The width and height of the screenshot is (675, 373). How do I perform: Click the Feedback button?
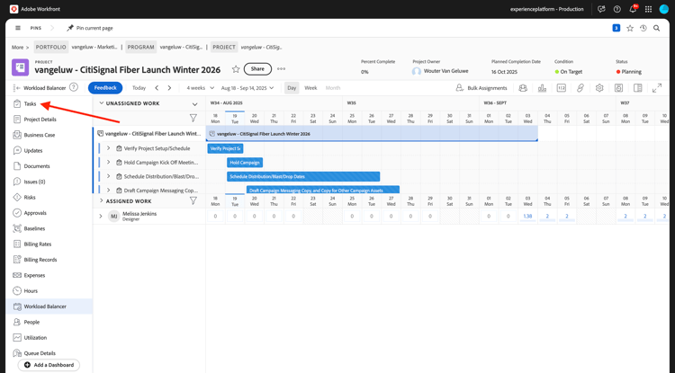pos(105,88)
